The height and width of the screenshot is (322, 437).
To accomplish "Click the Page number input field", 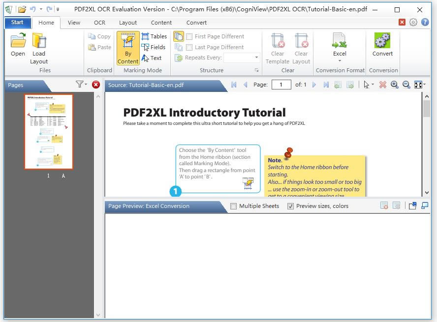I will [281, 85].
